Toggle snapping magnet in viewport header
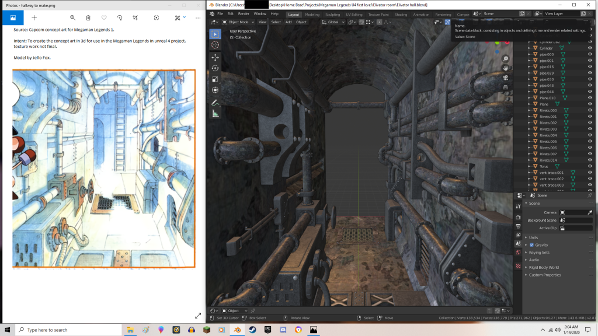Screen dimensions: 598x336 361,22
